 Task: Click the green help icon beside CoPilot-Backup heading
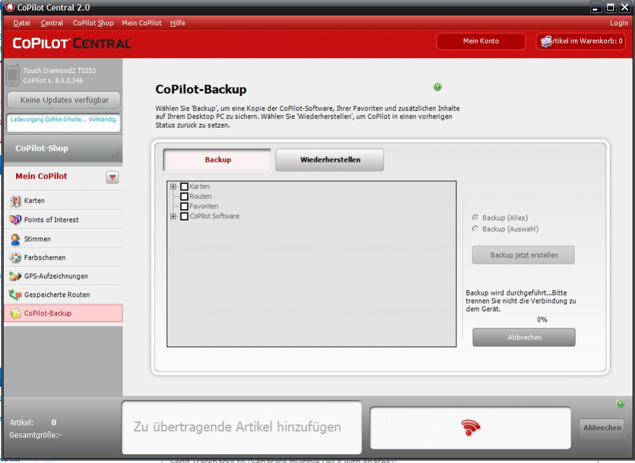coord(437,87)
